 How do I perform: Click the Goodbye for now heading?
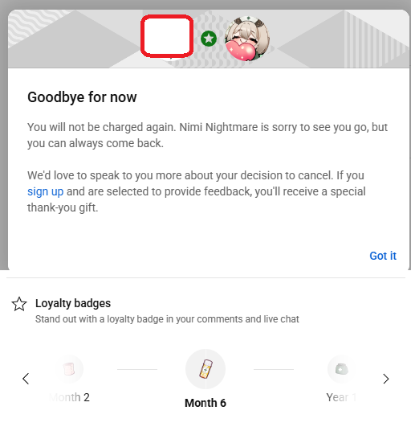82,97
